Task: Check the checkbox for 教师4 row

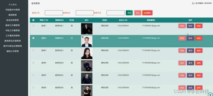Action: point(33,63)
